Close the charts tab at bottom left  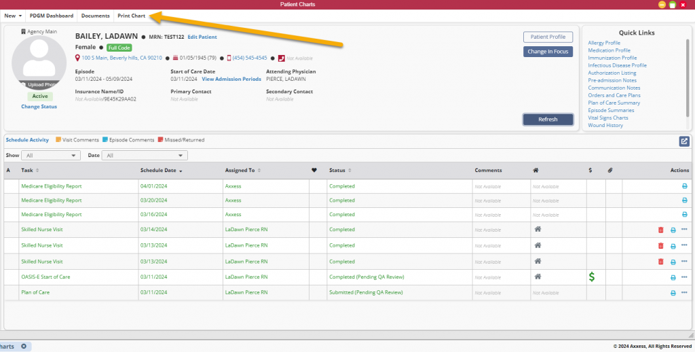coord(24,347)
